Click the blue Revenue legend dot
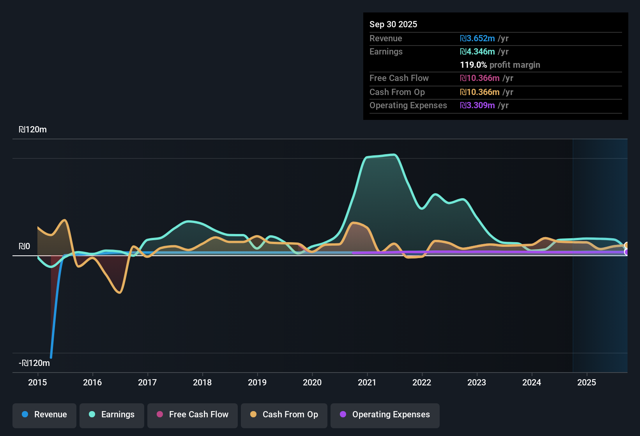The width and height of the screenshot is (640, 436). coord(25,414)
